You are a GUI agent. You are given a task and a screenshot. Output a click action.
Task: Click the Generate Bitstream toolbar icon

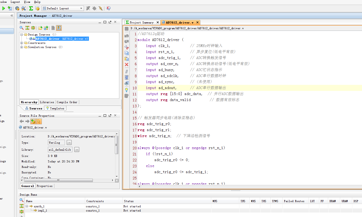click(10, 8)
